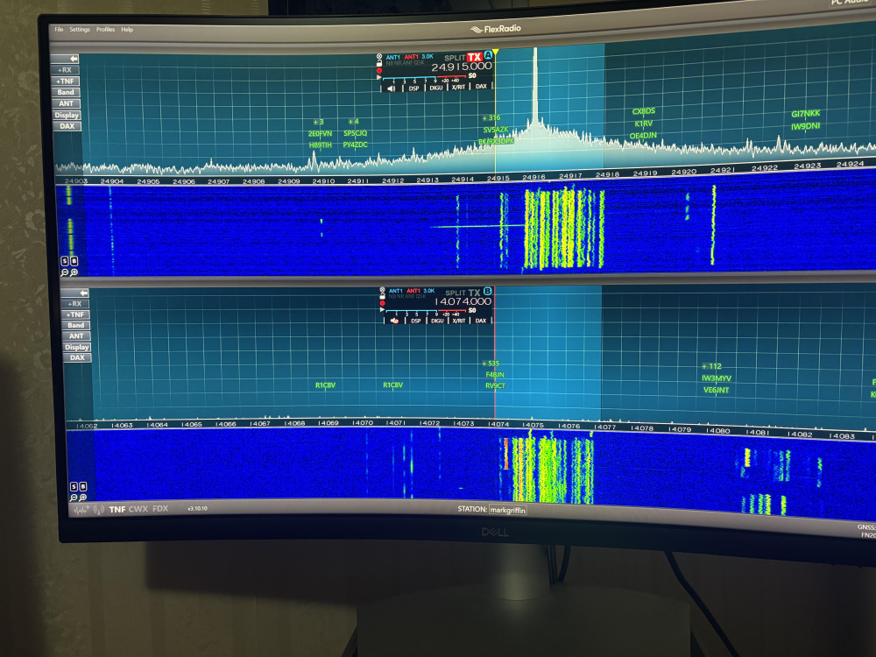Open slice B red TX antenna ANT1 selector
Image resolution: width=876 pixels, height=657 pixels.
[x=413, y=291]
